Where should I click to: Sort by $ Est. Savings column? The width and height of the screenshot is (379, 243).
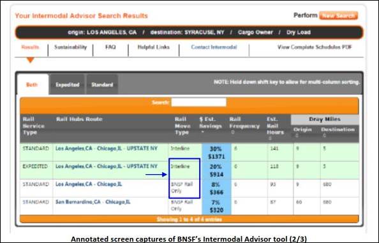tap(211, 126)
